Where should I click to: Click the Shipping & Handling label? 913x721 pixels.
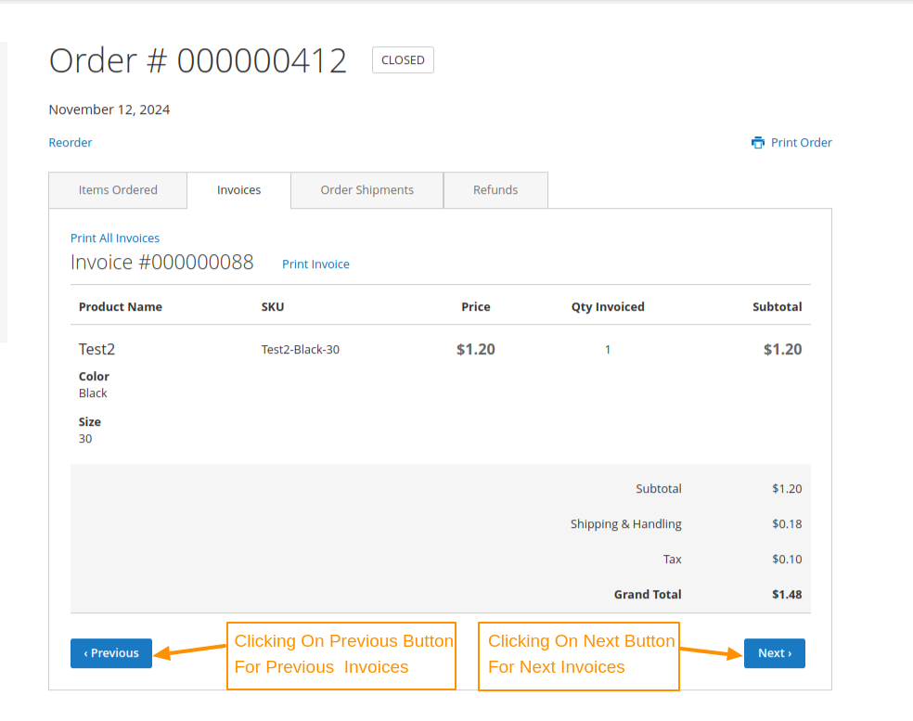(625, 524)
